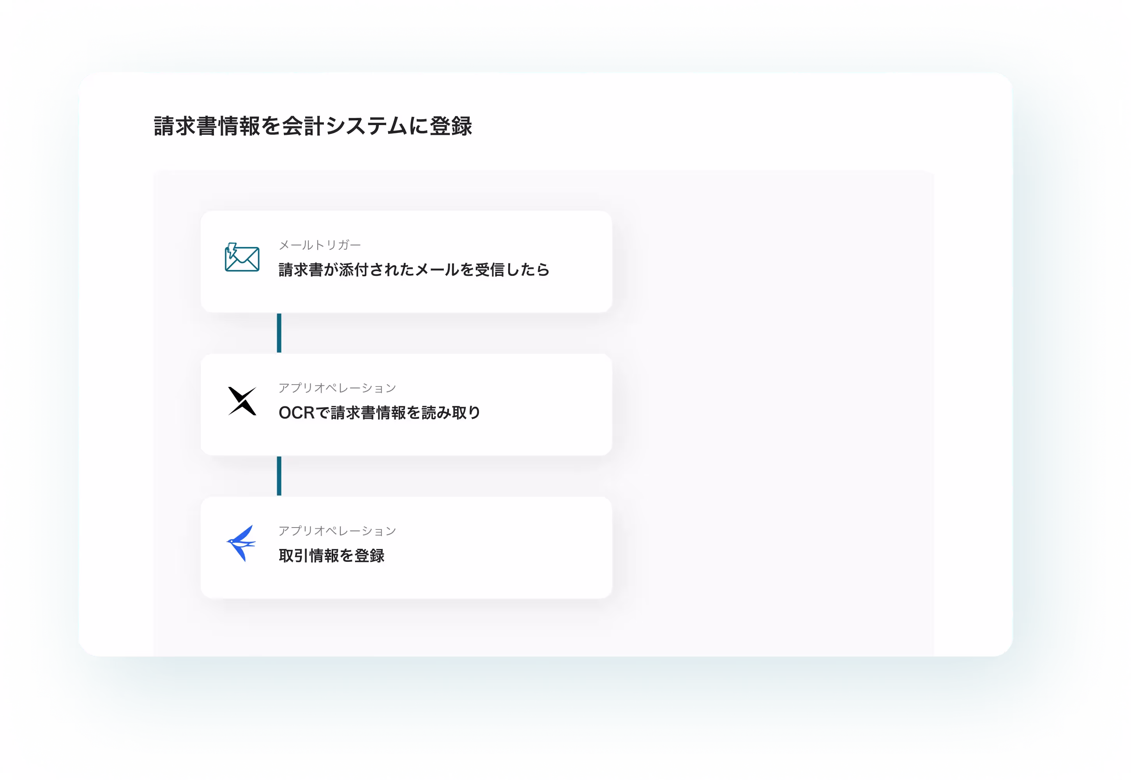Click the アプリオペレーション label above the OCR step
Screen dimensions: 1131x780
(337, 388)
